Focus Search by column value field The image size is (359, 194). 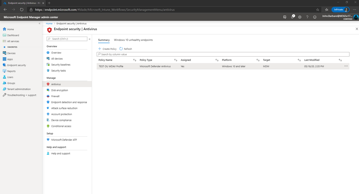(223, 55)
